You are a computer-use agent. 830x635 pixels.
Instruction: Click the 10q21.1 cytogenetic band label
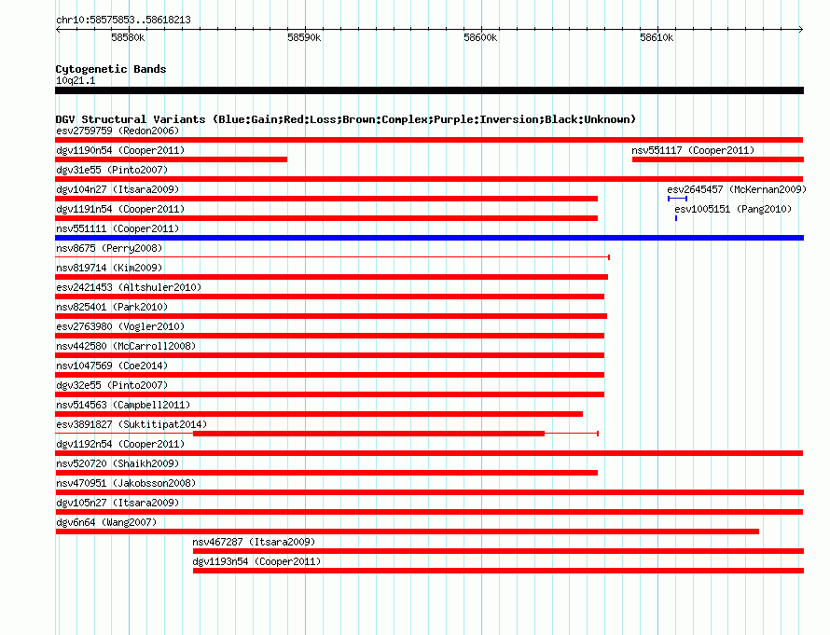click(76, 80)
